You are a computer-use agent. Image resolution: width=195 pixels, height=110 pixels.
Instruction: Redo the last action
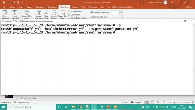14,2
